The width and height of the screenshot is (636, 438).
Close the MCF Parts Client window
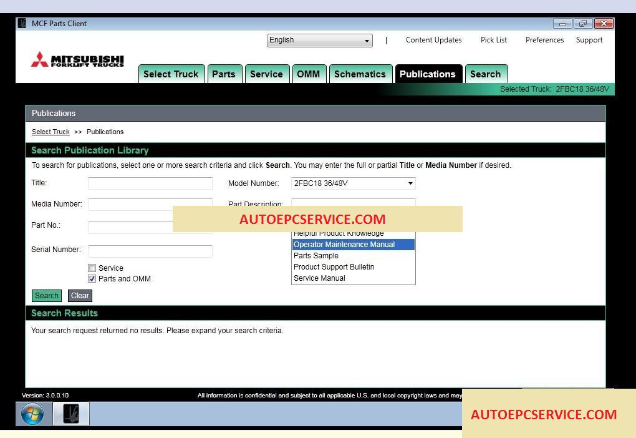[x=604, y=24]
